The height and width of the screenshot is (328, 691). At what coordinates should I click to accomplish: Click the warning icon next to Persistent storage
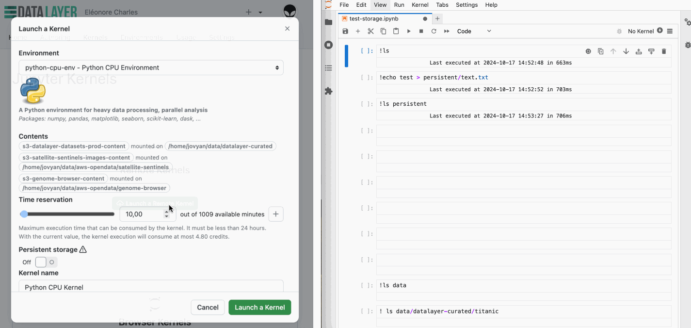point(83,249)
